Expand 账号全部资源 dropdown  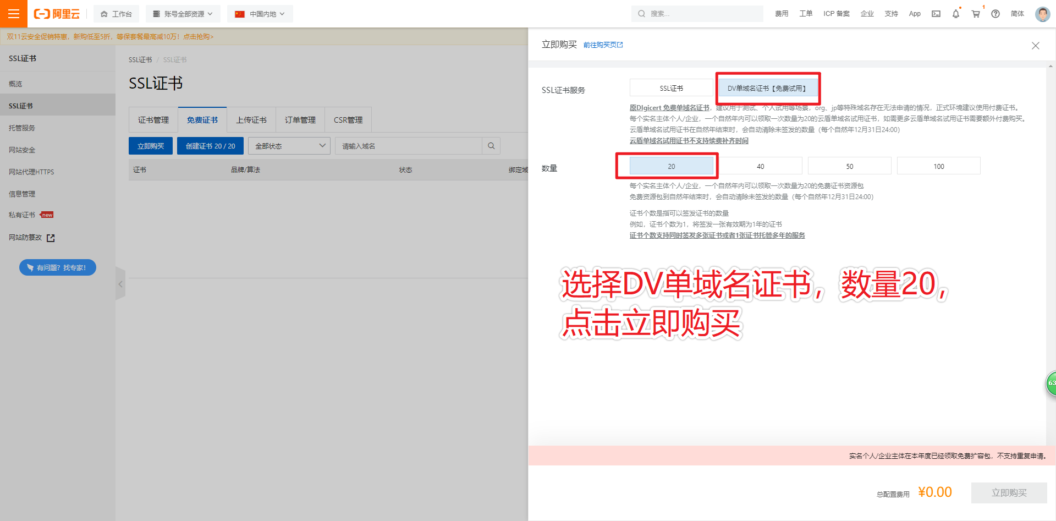(x=183, y=14)
